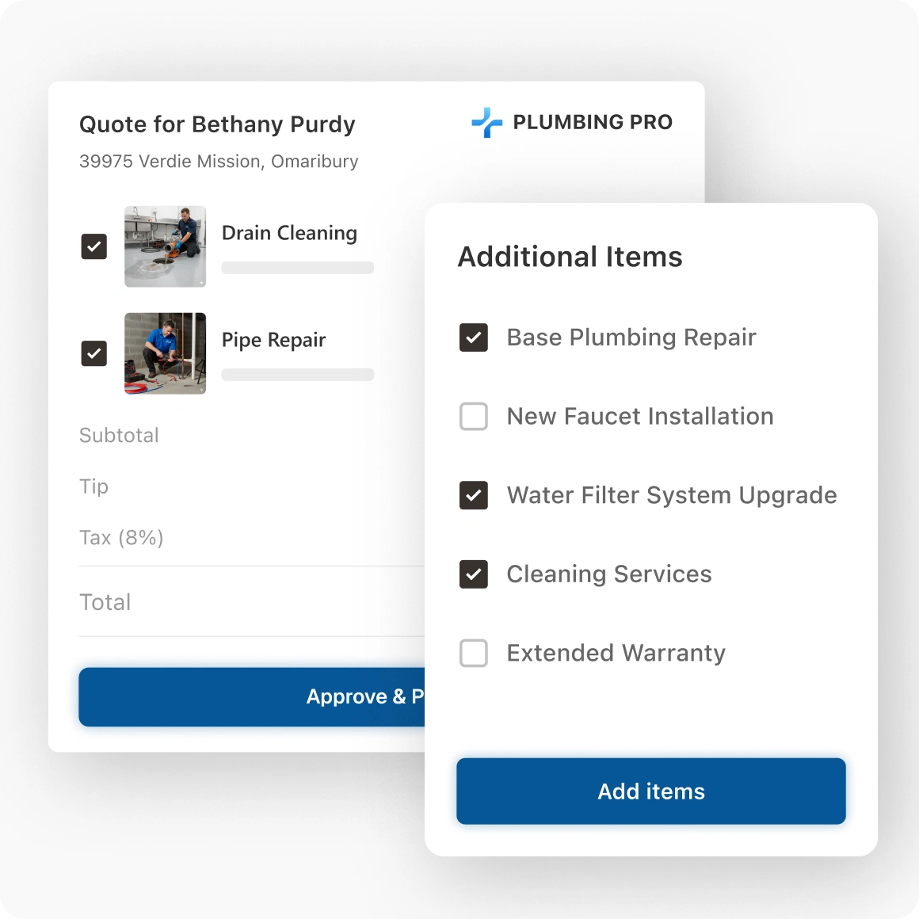This screenshot has width=919, height=919.
Task: Click the Extended Warranty label text
Action: [x=616, y=653]
